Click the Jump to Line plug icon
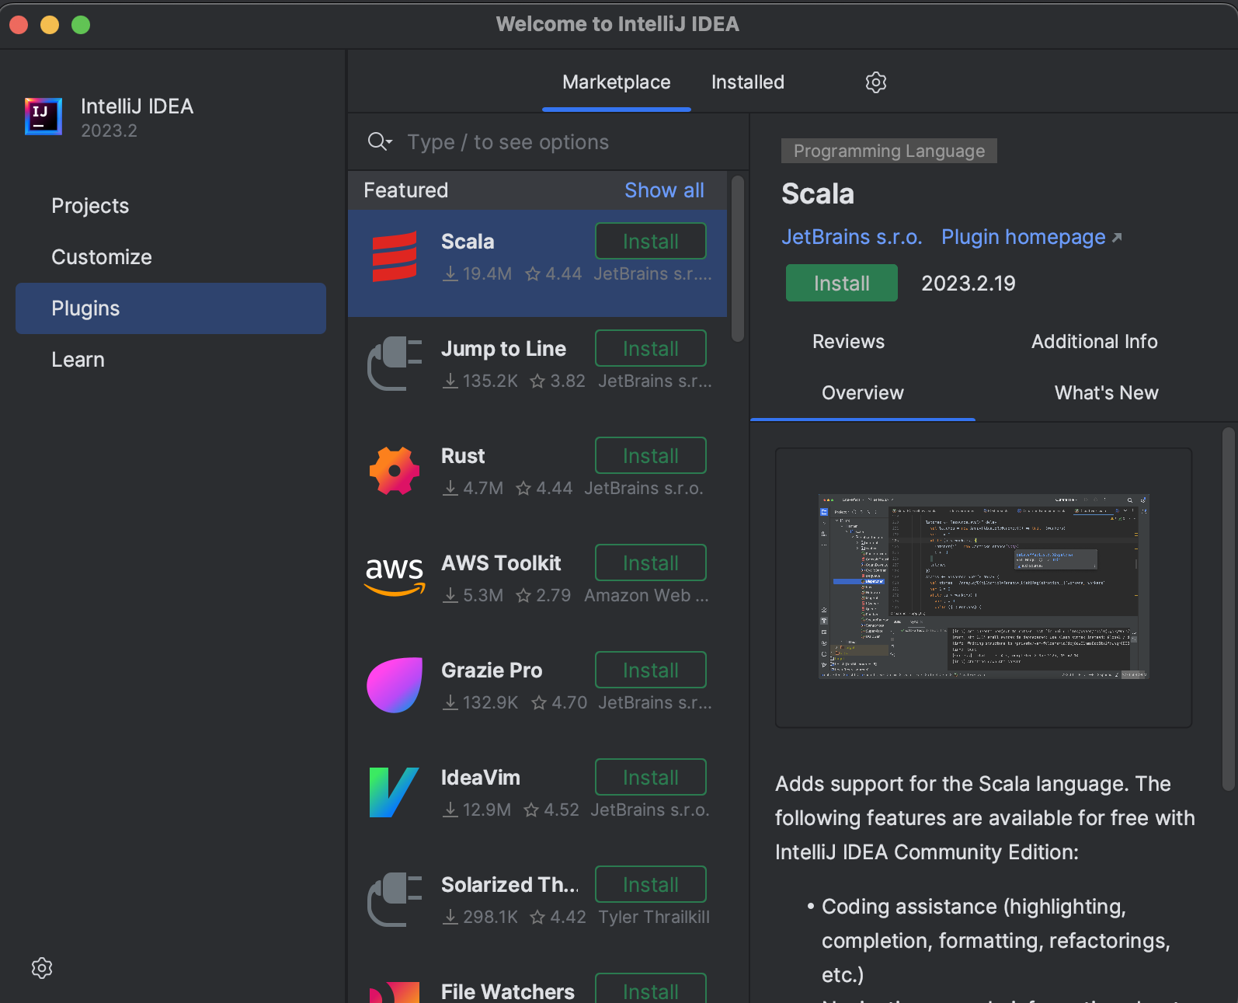This screenshot has height=1003, width=1238. 395,364
